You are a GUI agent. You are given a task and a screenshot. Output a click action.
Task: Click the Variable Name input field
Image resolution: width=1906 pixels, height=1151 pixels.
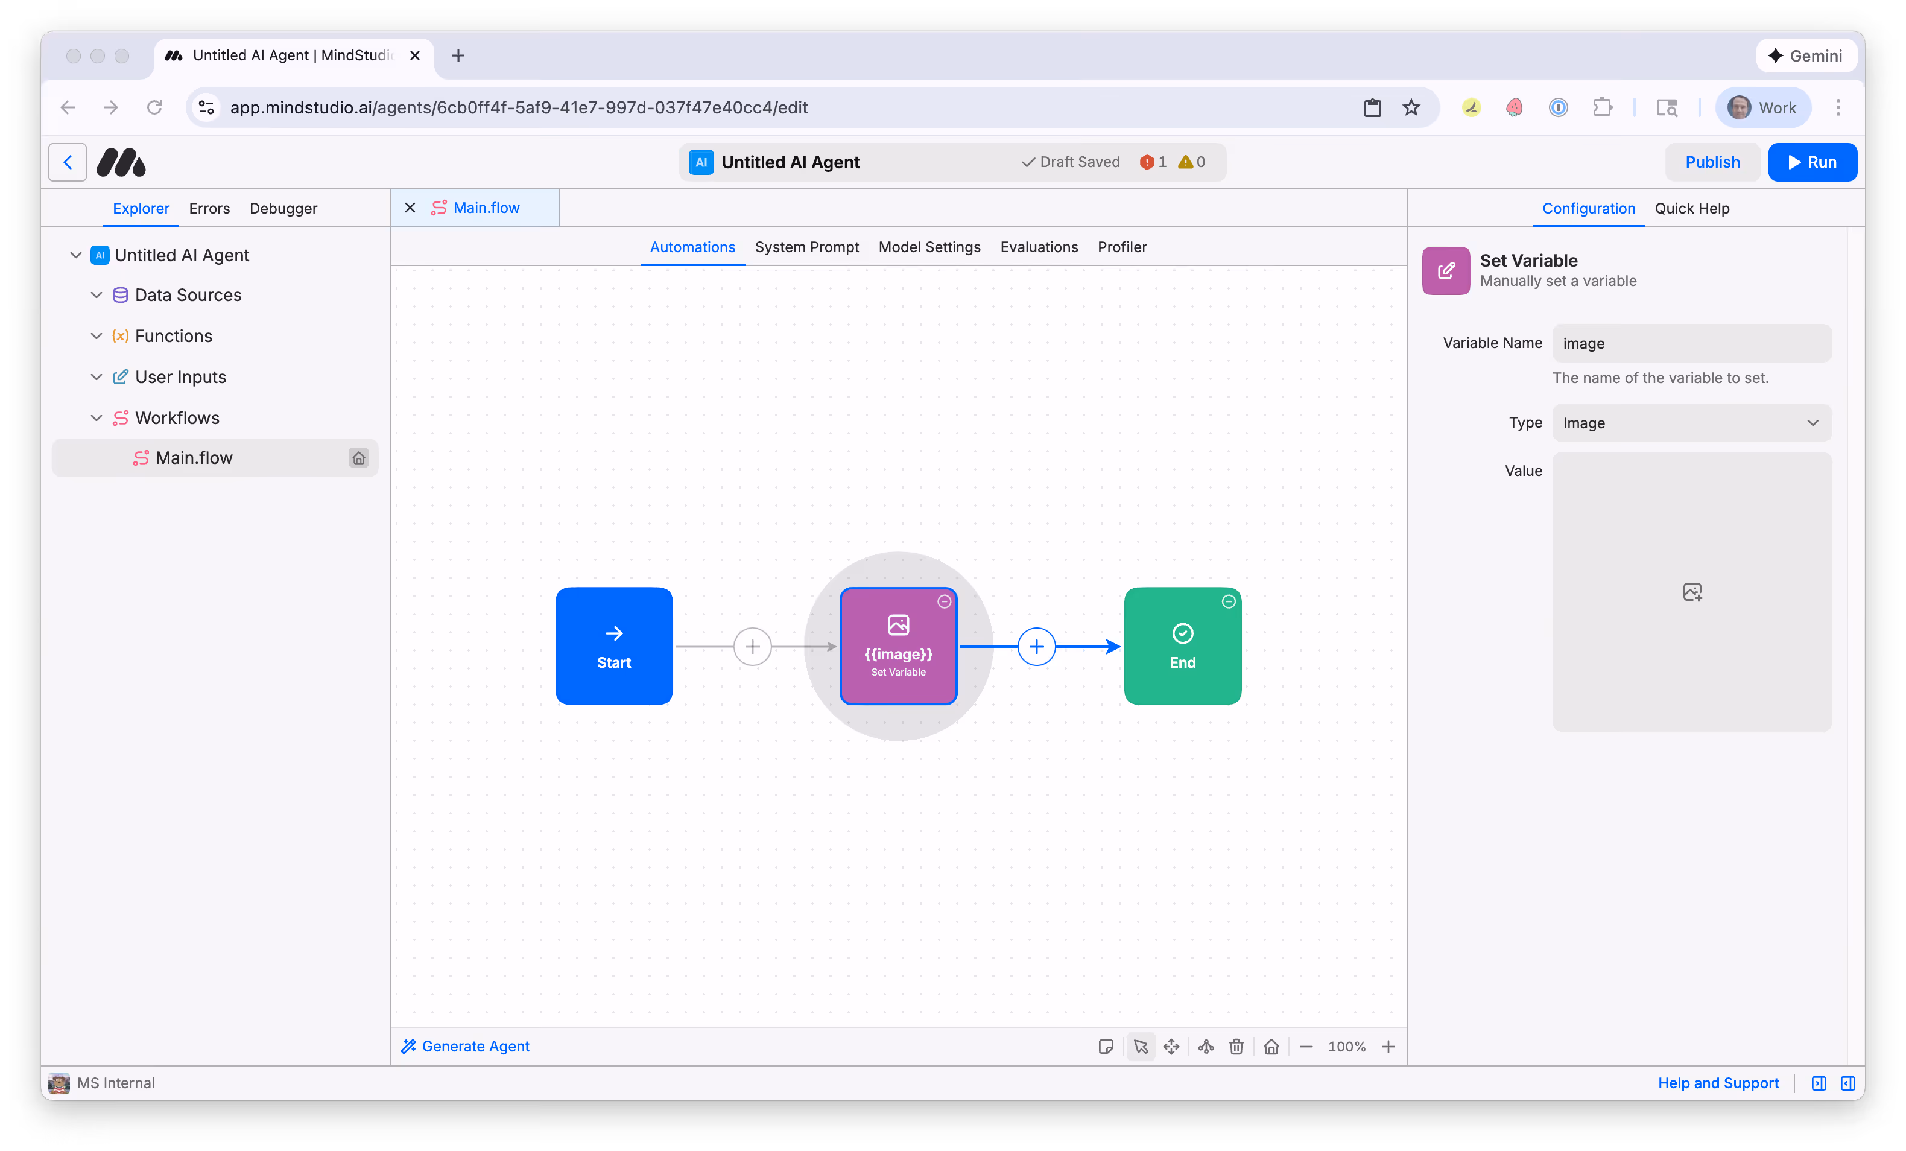[1691, 343]
